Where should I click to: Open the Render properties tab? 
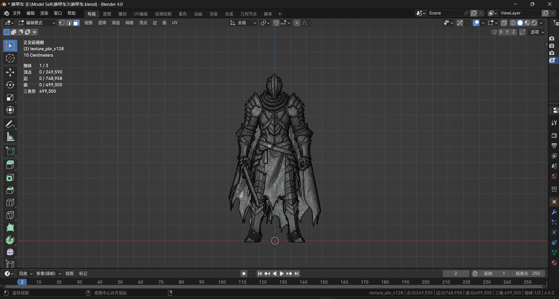click(x=554, y=135)
